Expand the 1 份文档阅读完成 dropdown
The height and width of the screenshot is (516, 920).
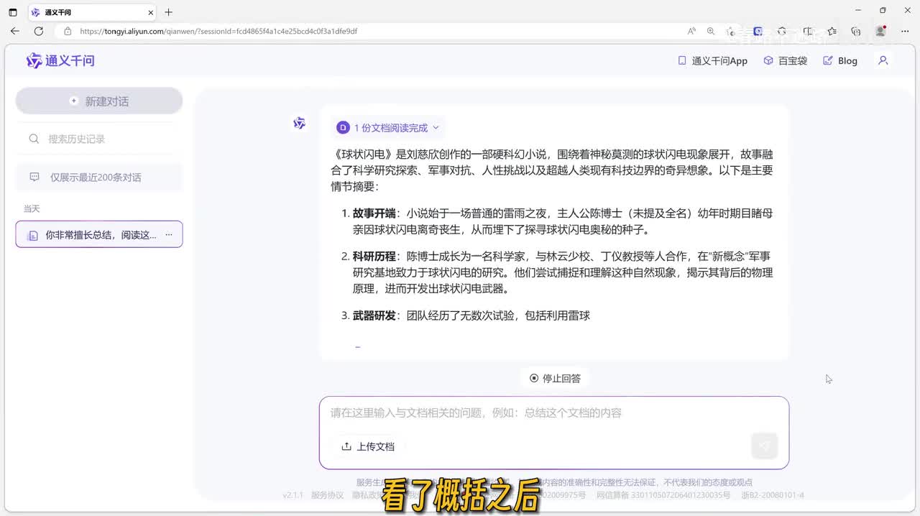389,128
